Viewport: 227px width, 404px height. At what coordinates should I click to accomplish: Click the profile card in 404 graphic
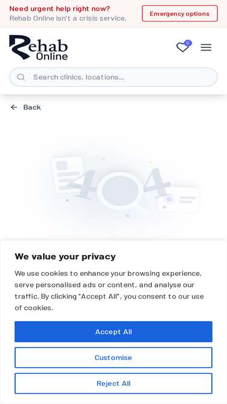(179, 199)
